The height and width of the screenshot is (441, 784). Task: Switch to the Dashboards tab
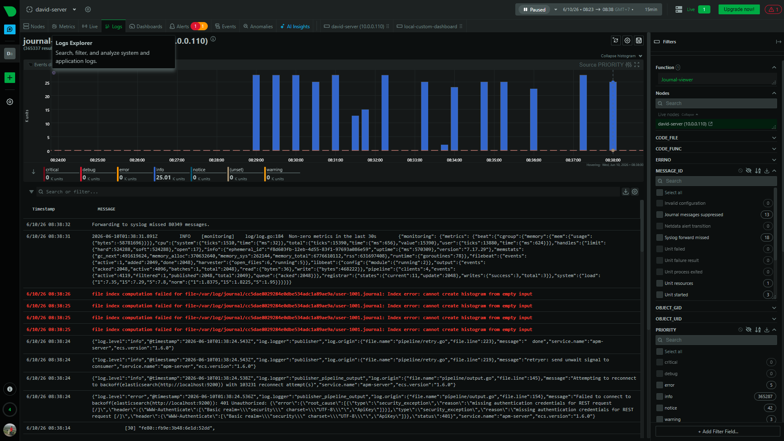[x=146, y=27]
